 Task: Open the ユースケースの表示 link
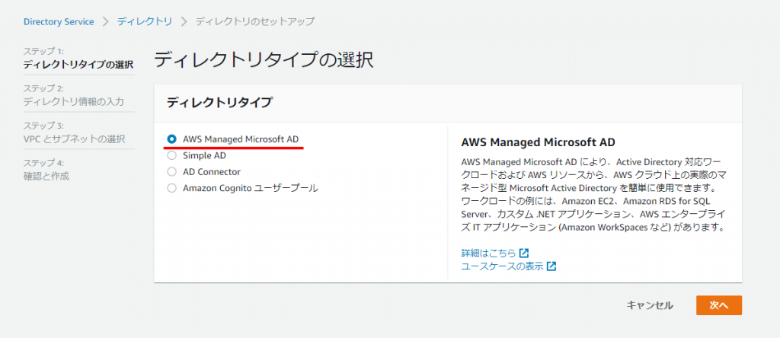click(503, 266)
